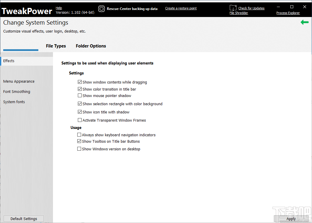
Task: Open the Process Explorer link
Action: pos(288,13)
